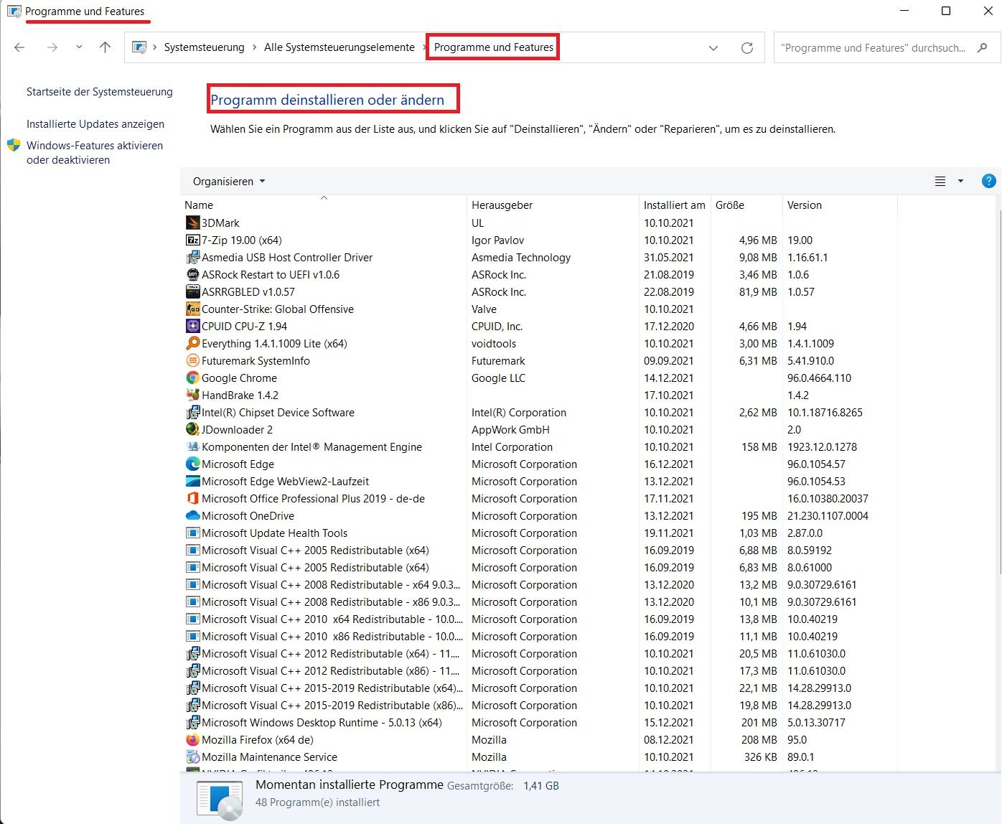Click the back navigation arrow
The image size is (1002, 824).
tap(20, 47)
